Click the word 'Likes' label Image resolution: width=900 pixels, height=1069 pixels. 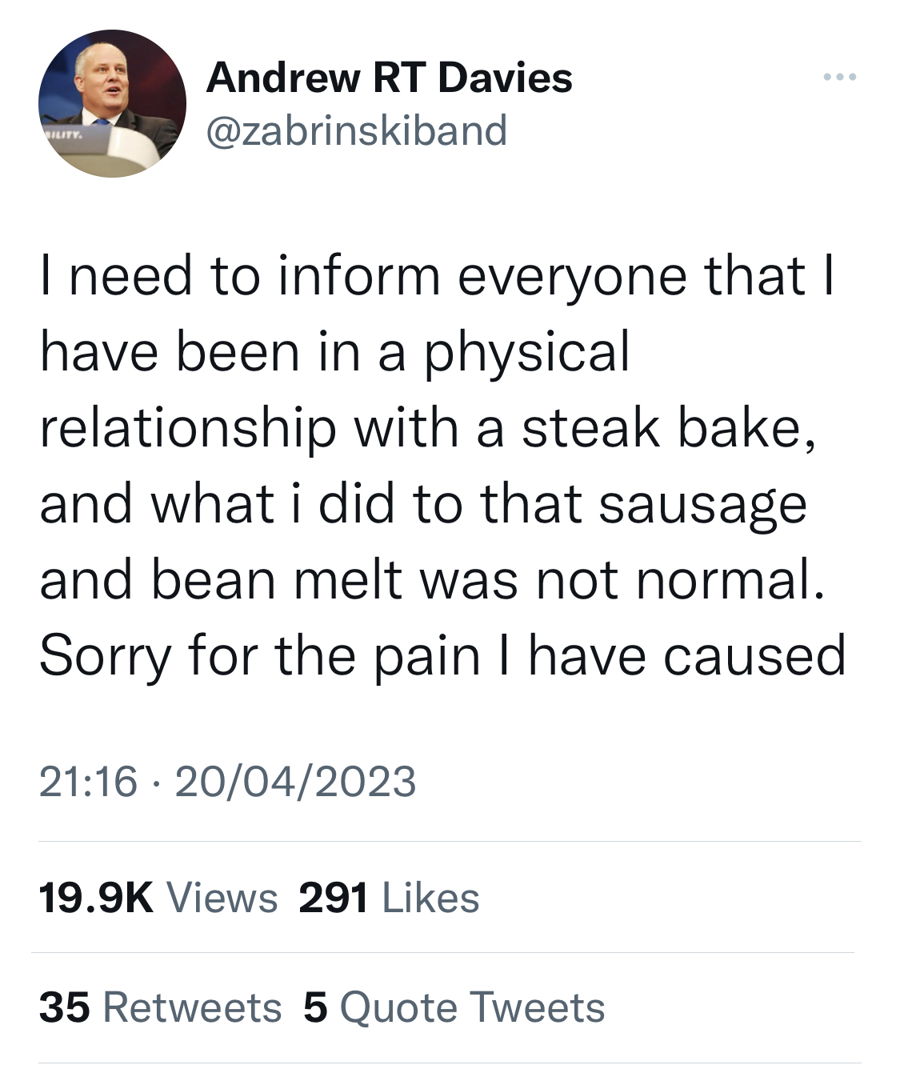click(x=431, y=898)
